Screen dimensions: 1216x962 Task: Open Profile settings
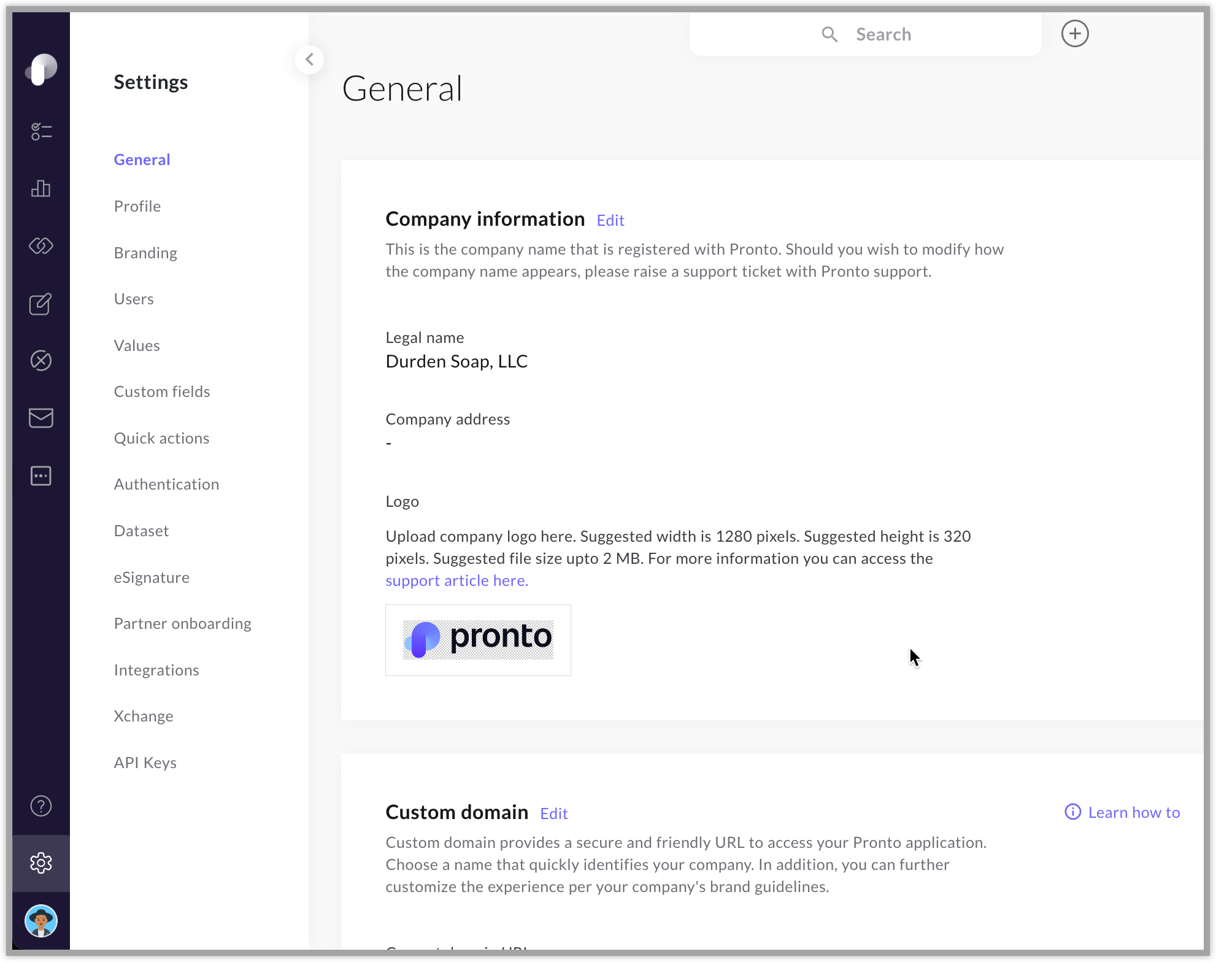(137, 206)
